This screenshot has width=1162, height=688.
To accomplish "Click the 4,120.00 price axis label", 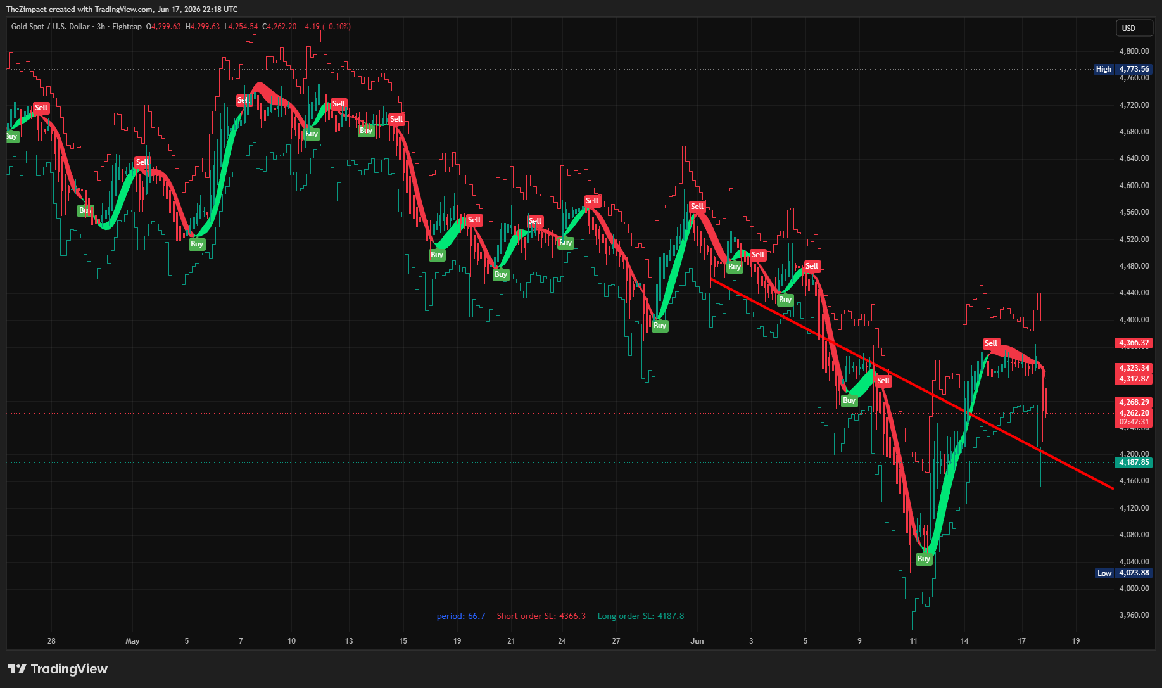I will coord(1134,508).
